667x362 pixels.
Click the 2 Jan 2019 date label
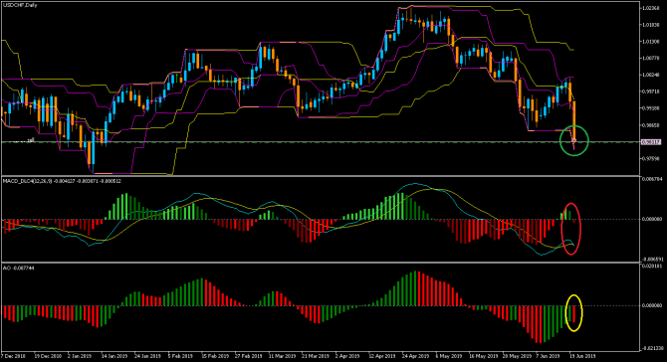(x=80, y=356)
